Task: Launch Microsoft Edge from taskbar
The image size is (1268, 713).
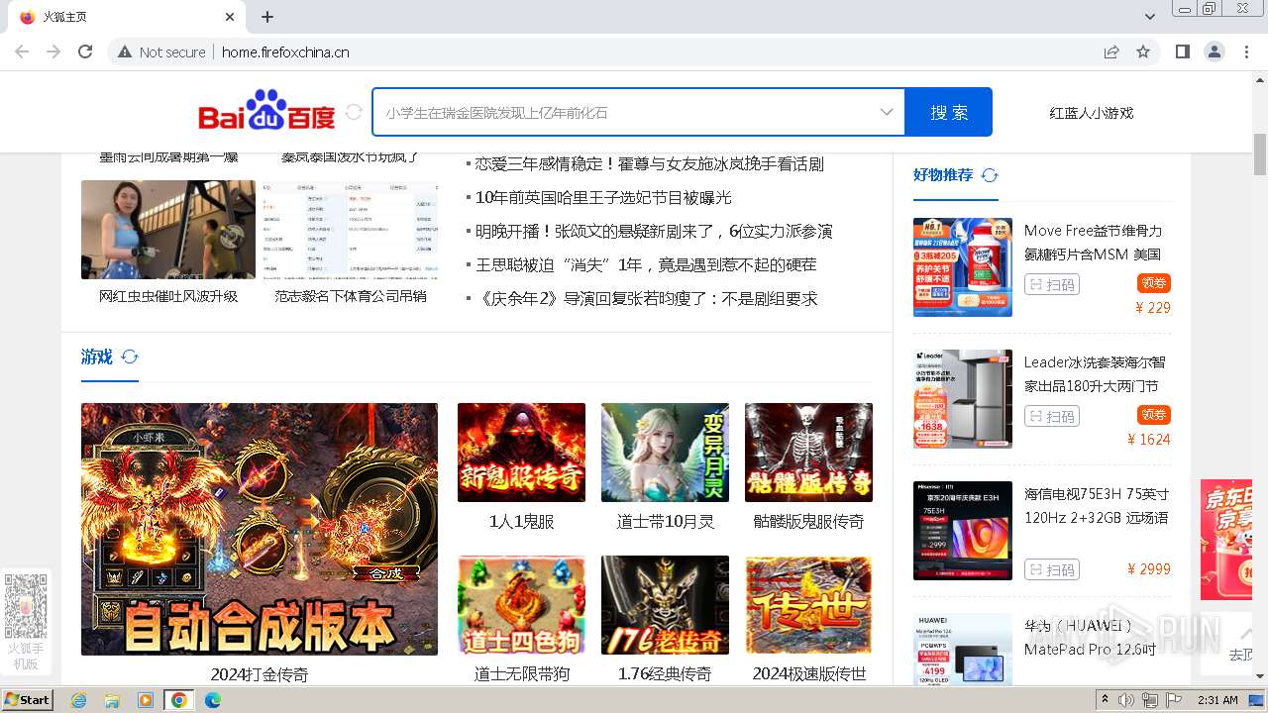Action: [212, 700]
